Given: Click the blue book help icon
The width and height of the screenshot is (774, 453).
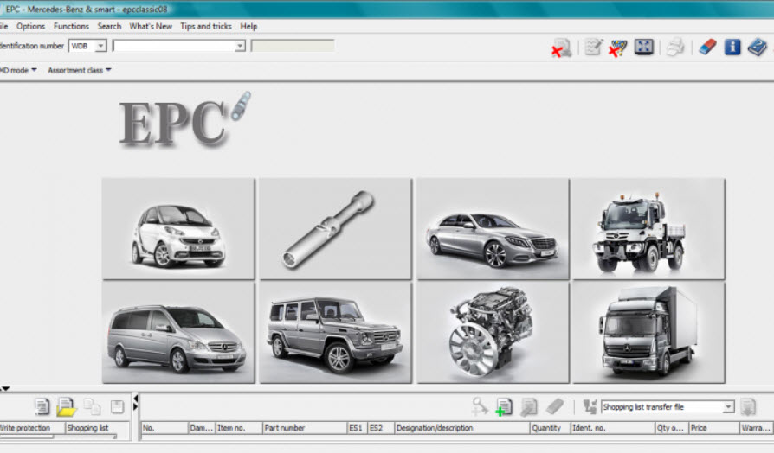Looking at the screenshot, I should click(757, 47).
